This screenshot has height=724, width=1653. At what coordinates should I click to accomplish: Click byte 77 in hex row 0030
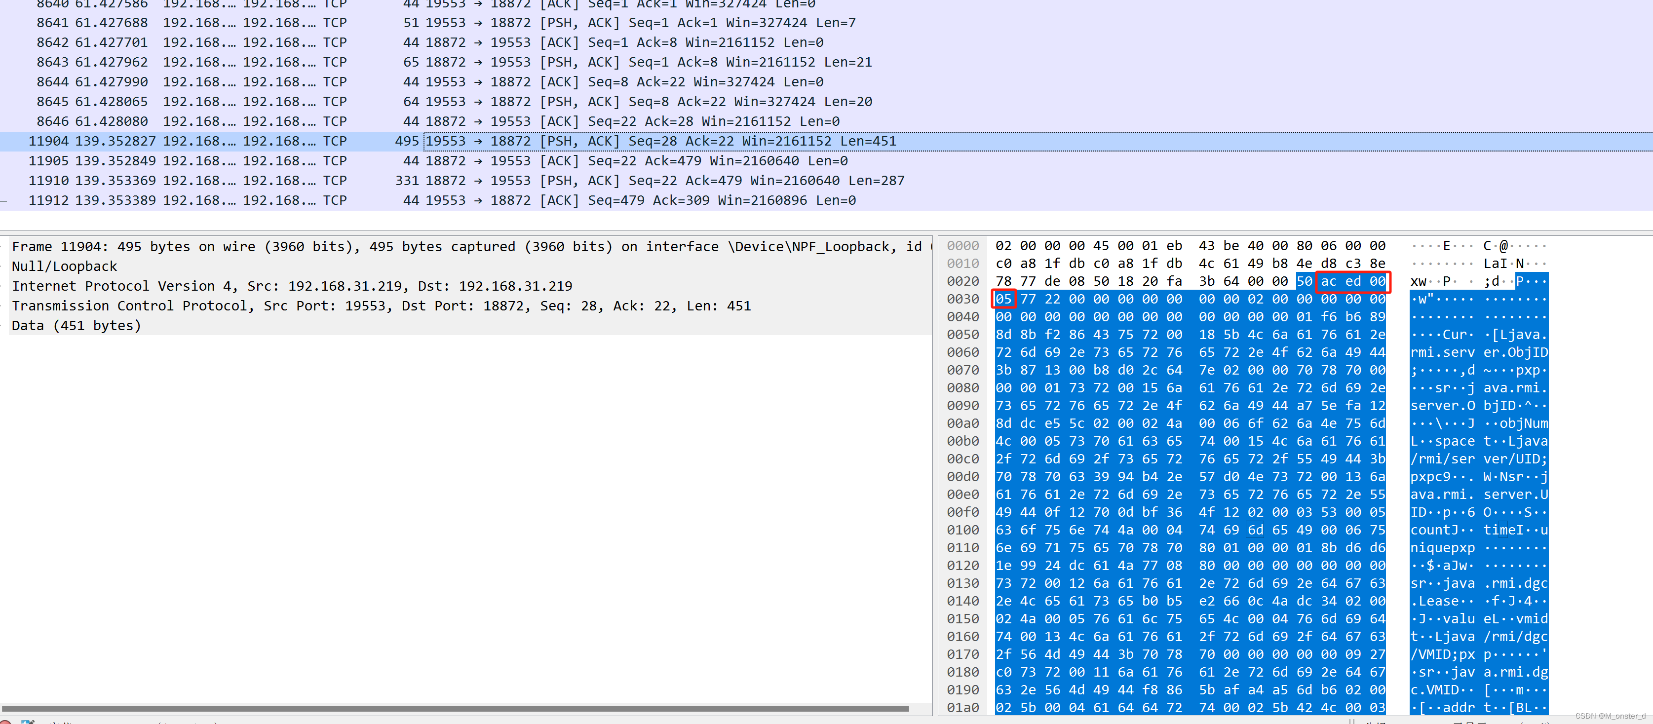coord(1028,299)
